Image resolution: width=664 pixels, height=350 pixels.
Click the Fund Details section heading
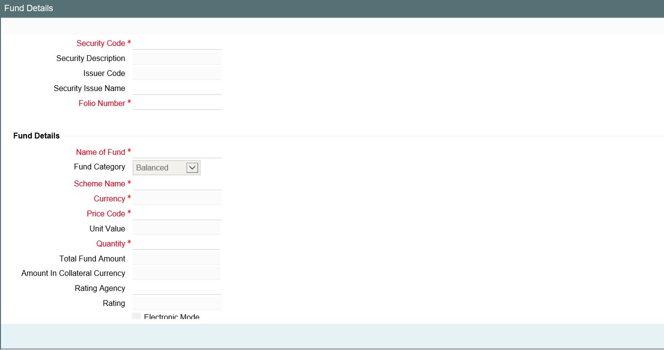pos(36,136)
